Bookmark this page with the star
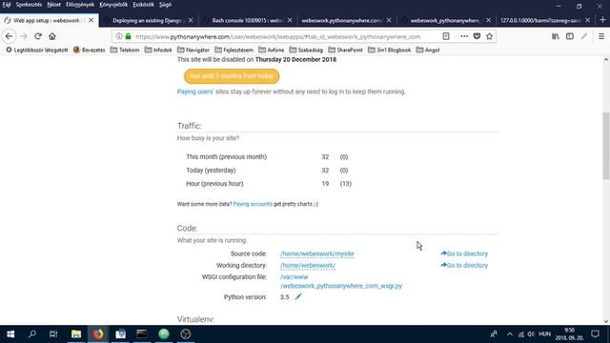 point(489,36)
